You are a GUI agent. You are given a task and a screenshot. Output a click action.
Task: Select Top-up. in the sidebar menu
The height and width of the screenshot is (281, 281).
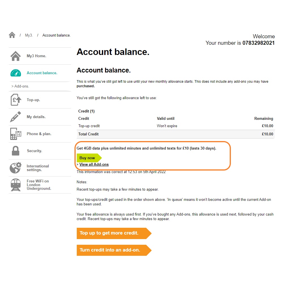[x=33, y=100]
